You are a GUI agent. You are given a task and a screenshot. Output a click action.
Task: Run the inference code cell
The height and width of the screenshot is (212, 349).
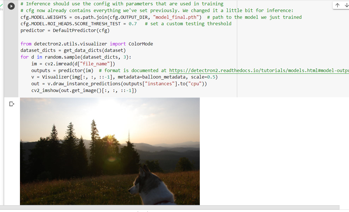(11, 6)
